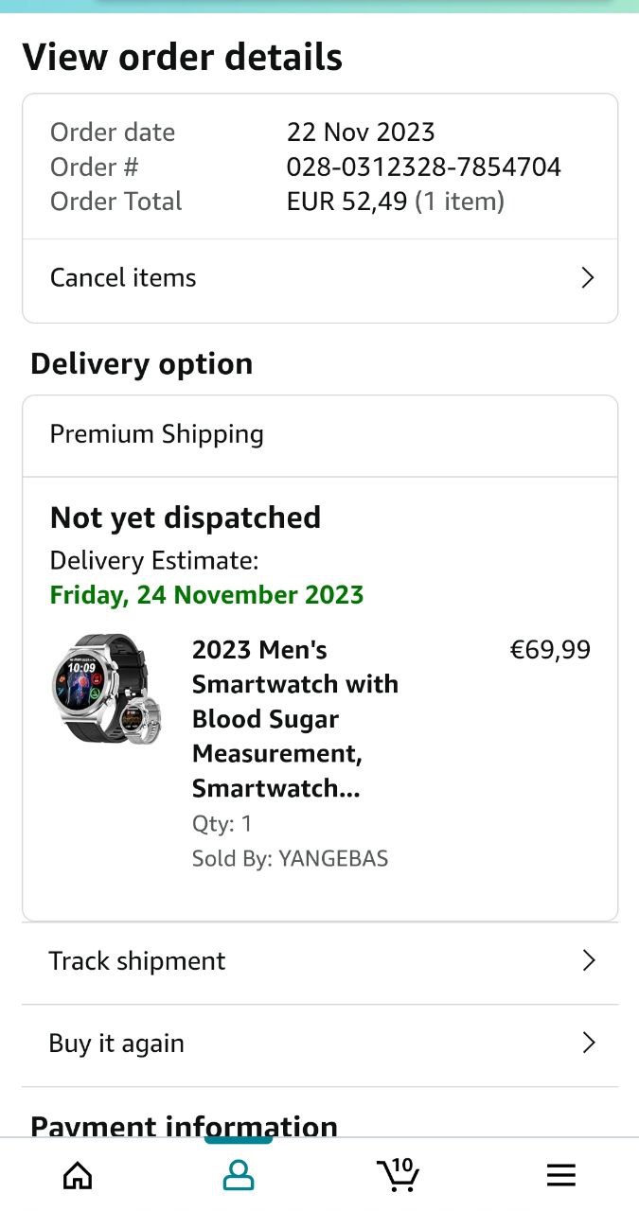Tap the Friday, 24 November 2023 delivery estimate

206,595
